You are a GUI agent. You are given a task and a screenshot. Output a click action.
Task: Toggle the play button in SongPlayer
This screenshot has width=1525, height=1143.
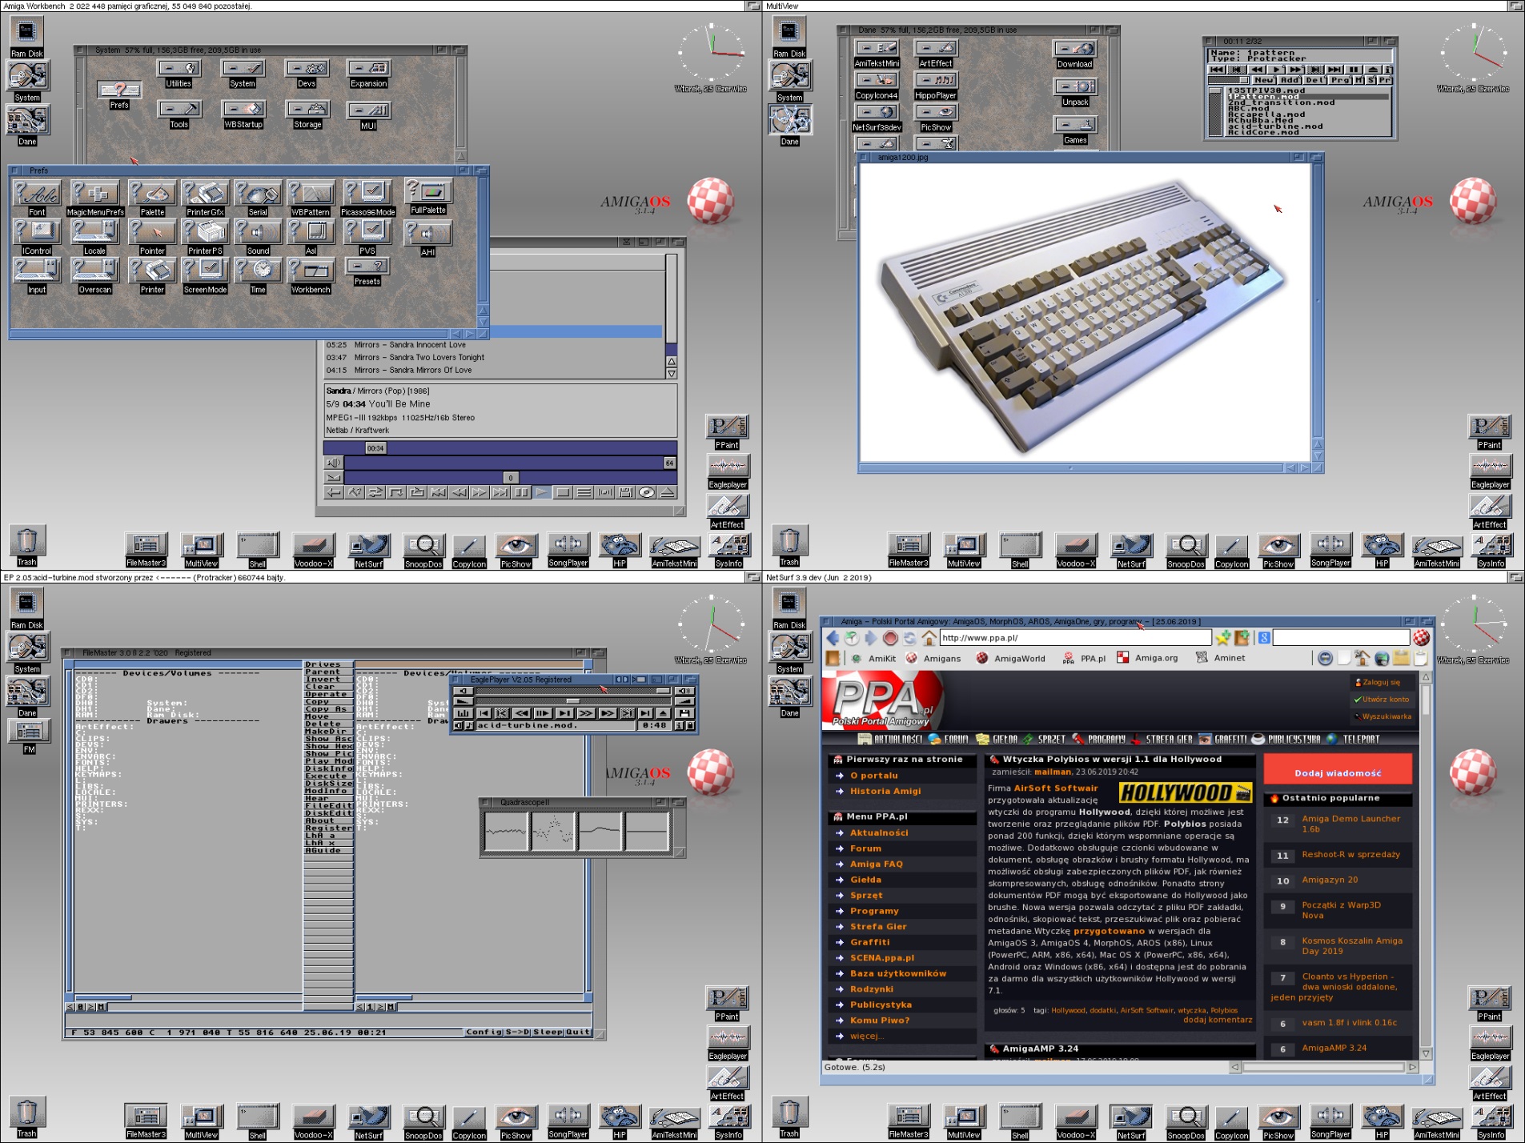pos(541,492)
